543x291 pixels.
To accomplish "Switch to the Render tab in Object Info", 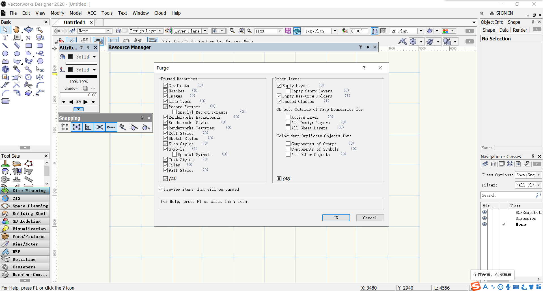I will 520,30.
